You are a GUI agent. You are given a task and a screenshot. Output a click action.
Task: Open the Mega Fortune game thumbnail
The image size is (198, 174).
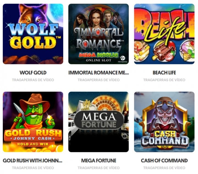(x=98, y=122)
